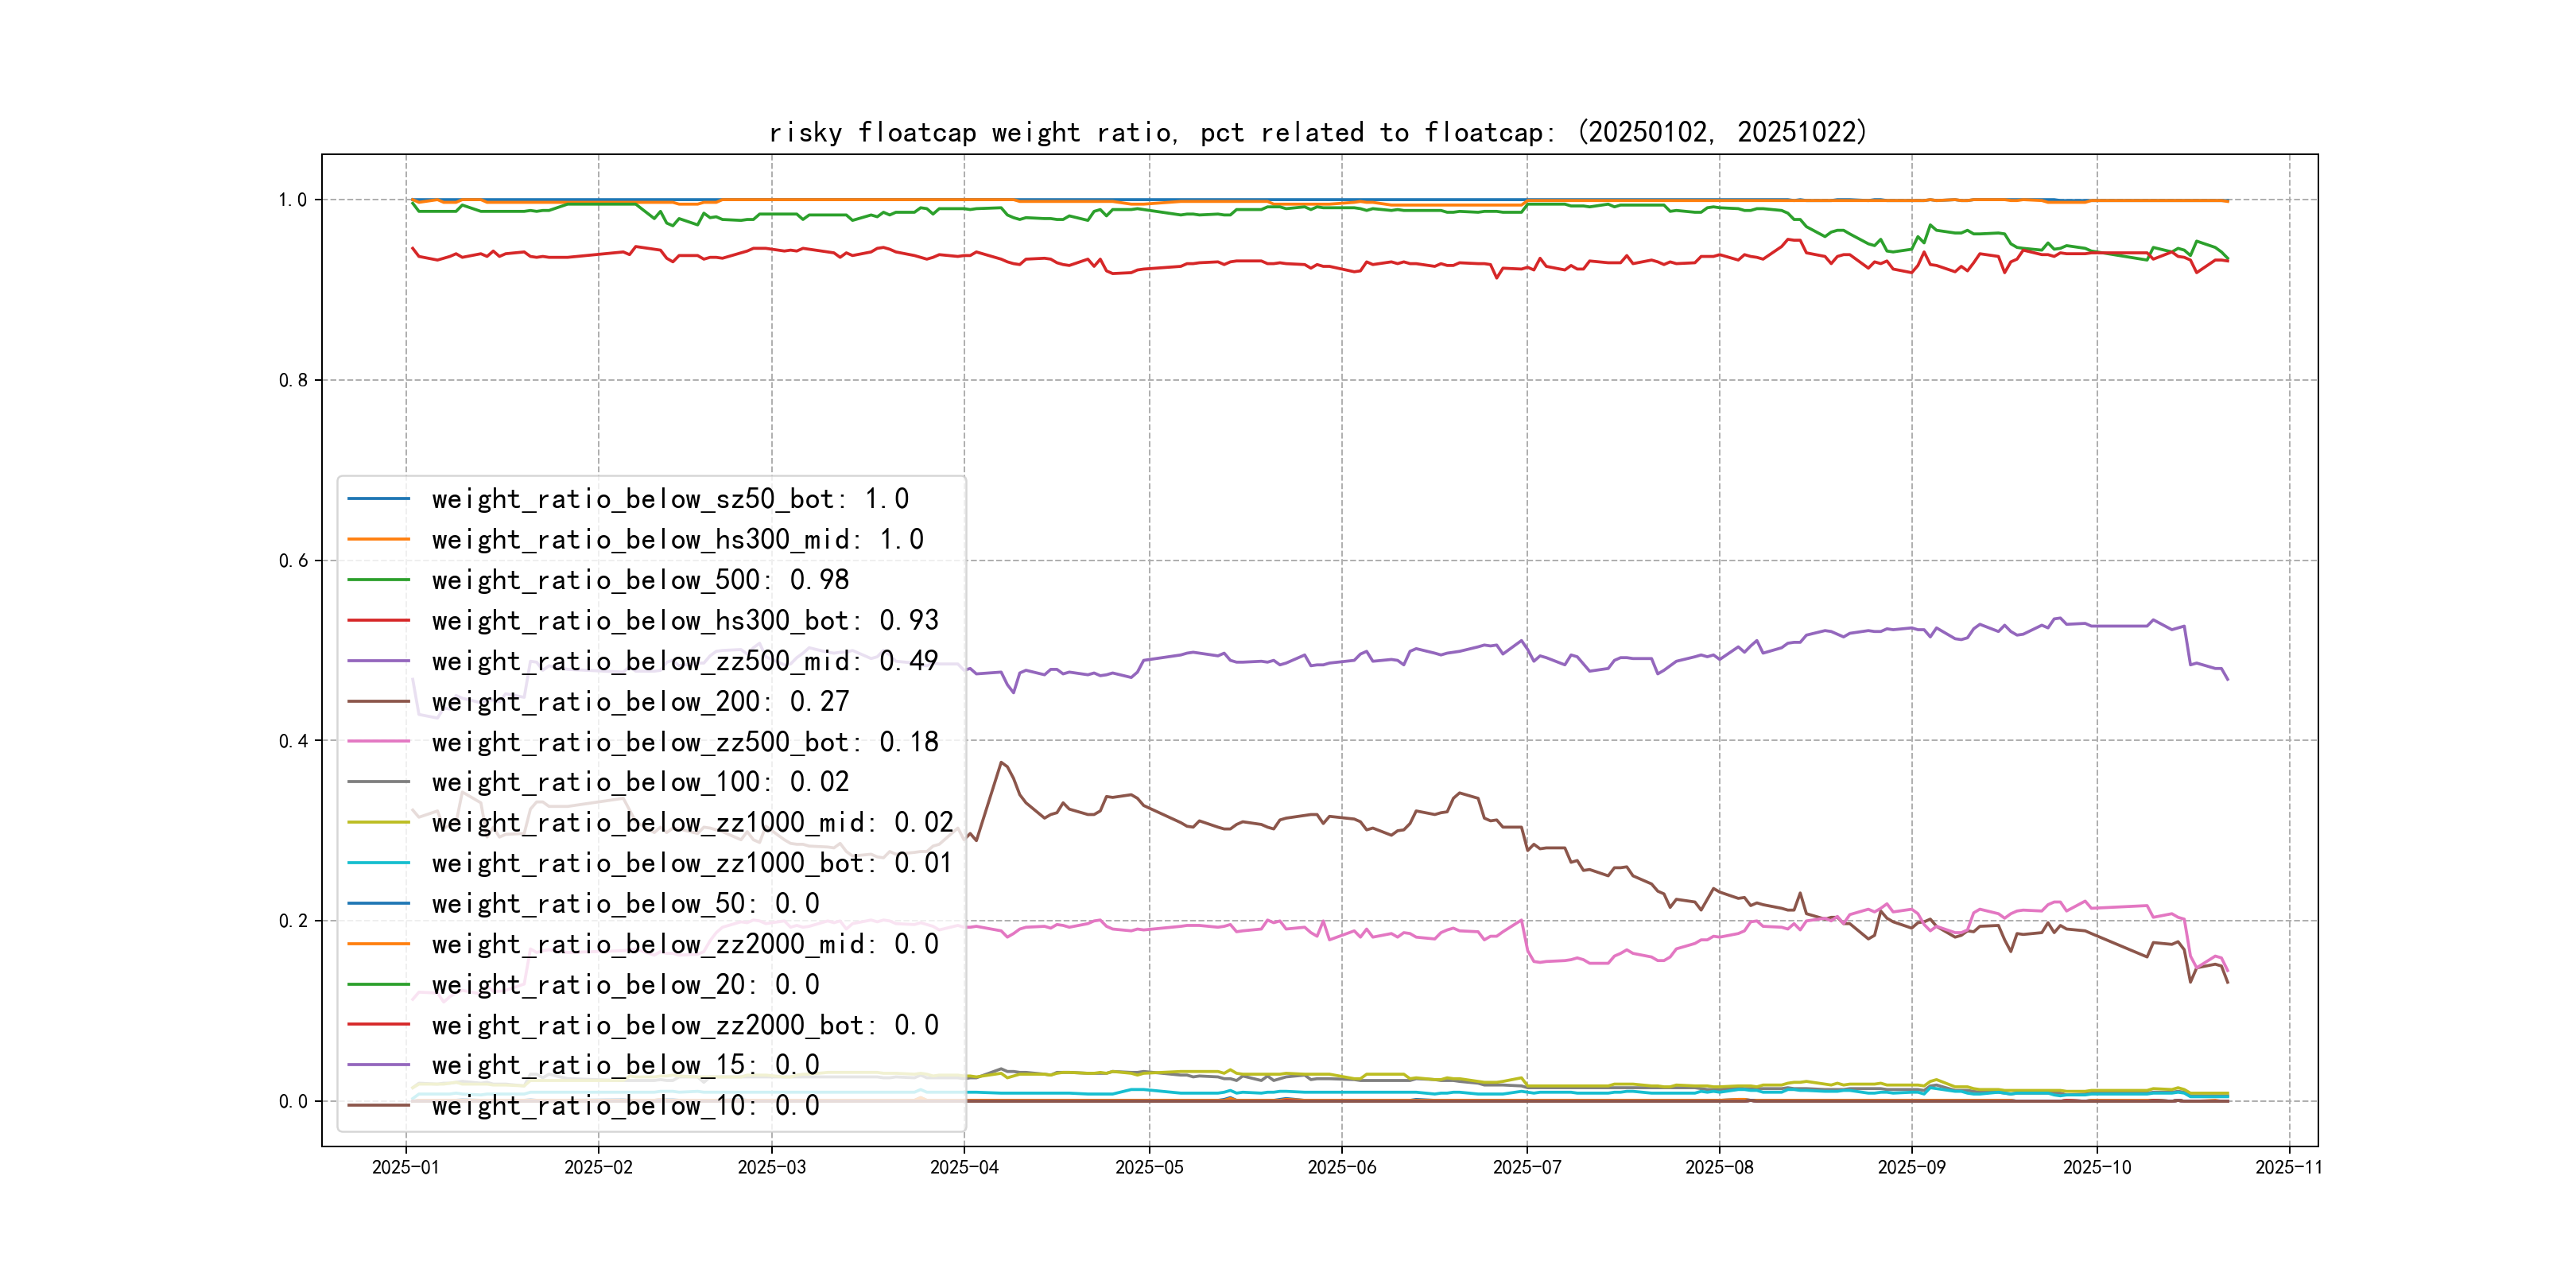
Task: Click the orange hs300_mid legend line swatch
Action: pos(378,539)
